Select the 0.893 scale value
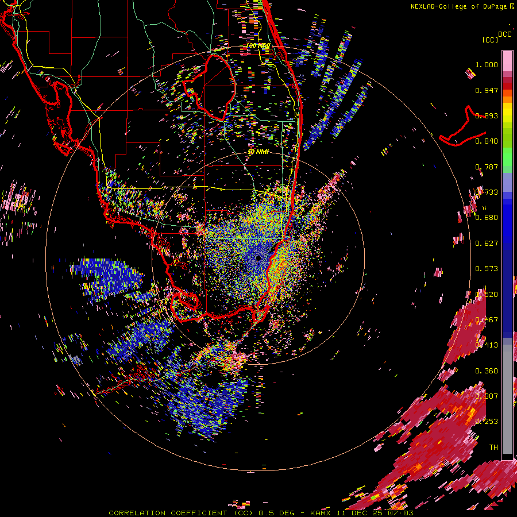 click(487, 115)
